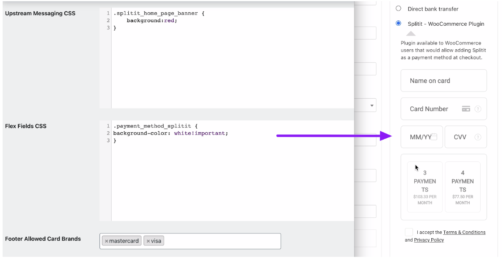Select Direct bank transfer radio button
The image size is (502, 267).
coord(398,9)
